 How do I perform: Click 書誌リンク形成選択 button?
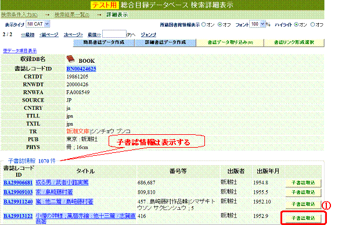294,42
